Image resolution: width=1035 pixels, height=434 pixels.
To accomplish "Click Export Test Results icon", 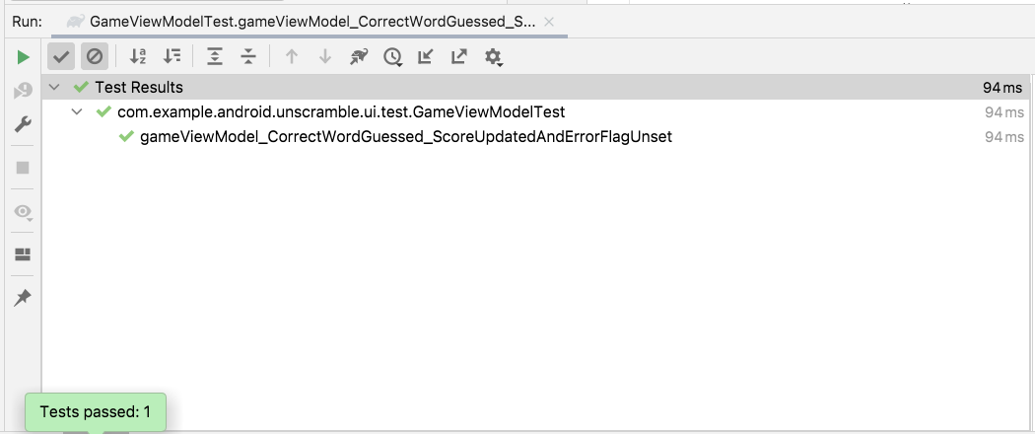I will [x=459, y=57].
